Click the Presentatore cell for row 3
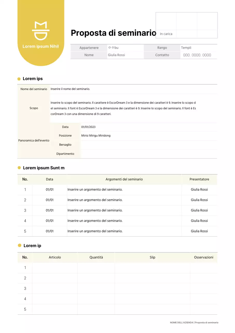 (x=199, y=210)
